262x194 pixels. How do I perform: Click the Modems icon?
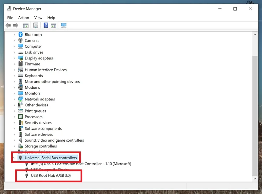click(x=21, y=87)
